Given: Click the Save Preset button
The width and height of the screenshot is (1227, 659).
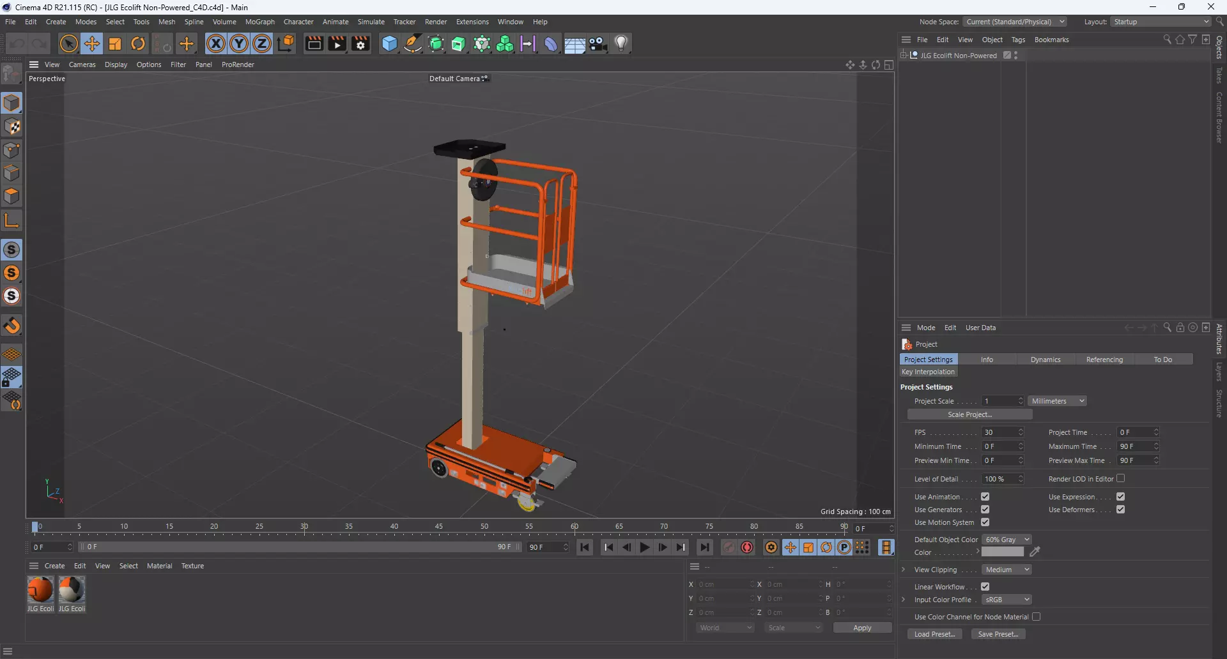Looking at the screenshot, I should tap(998, 634).
